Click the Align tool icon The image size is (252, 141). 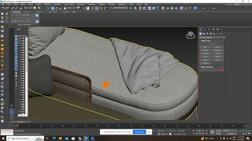coord(135,8)
